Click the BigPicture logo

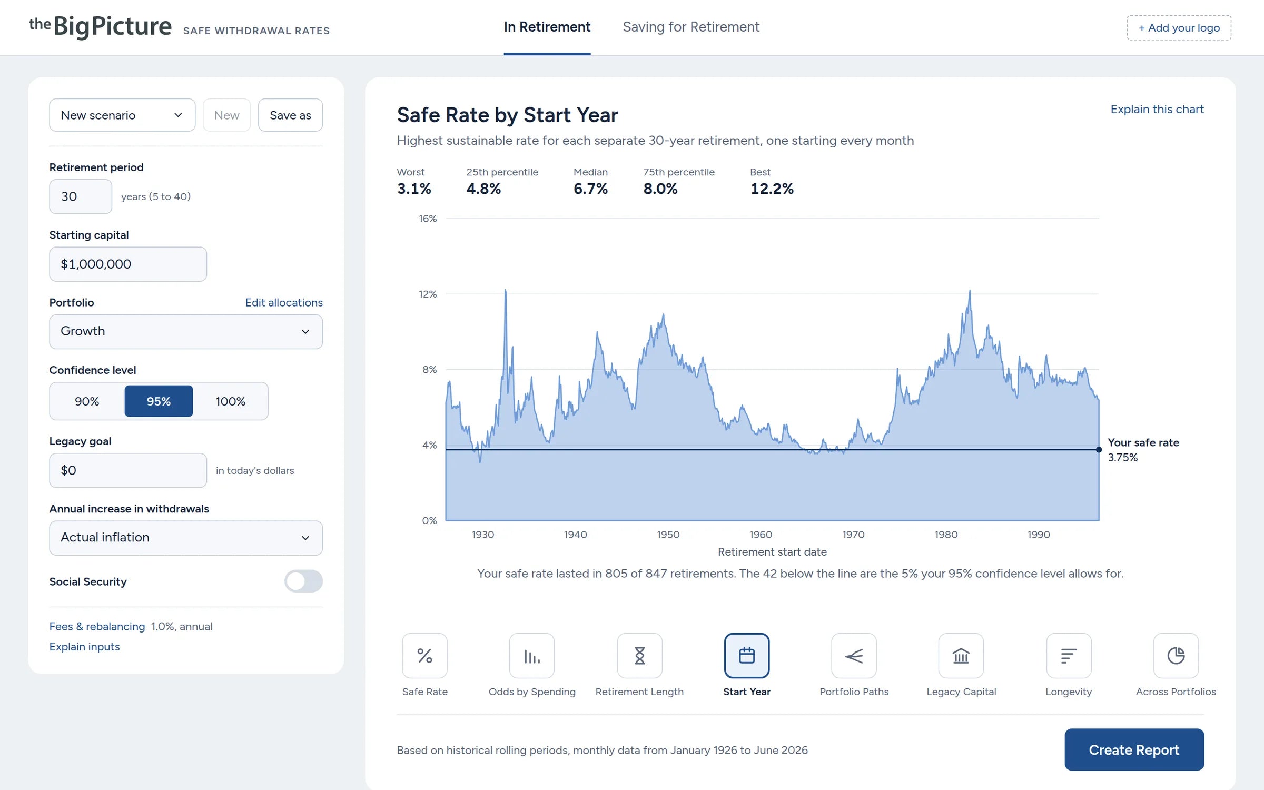(100, 26)
